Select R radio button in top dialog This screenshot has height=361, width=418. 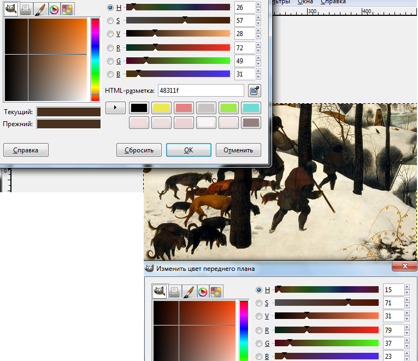pos(110,48)
